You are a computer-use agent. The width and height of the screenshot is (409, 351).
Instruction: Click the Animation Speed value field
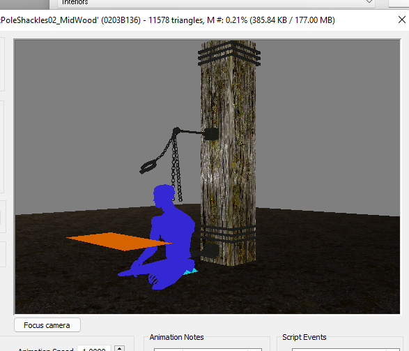coord(94,348)
